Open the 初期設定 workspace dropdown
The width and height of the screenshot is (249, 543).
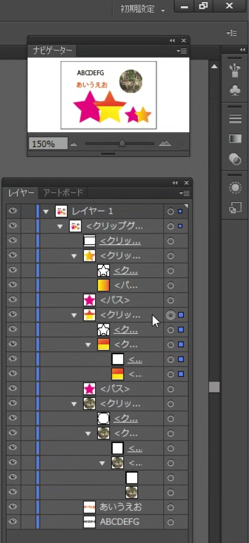(143, 9)
